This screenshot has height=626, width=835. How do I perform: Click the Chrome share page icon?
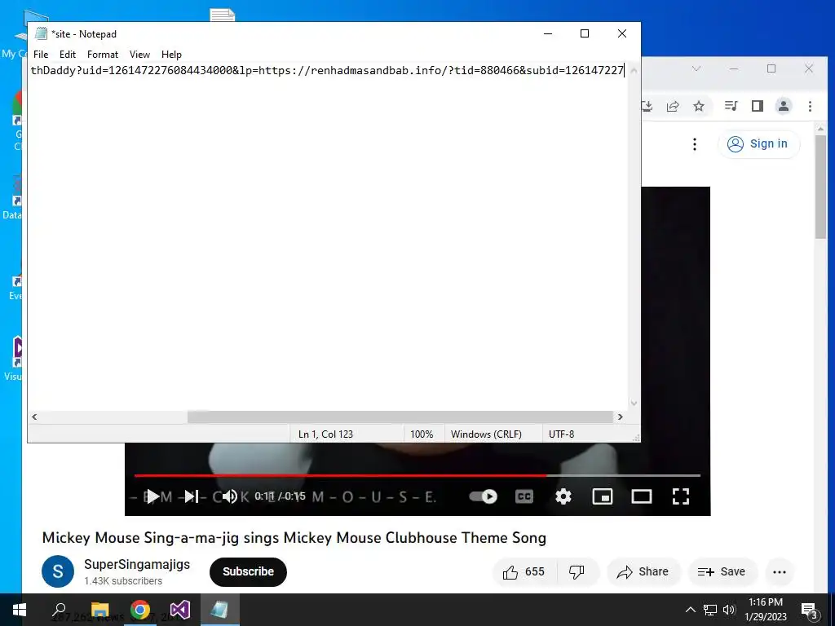(x=673, y=107)
